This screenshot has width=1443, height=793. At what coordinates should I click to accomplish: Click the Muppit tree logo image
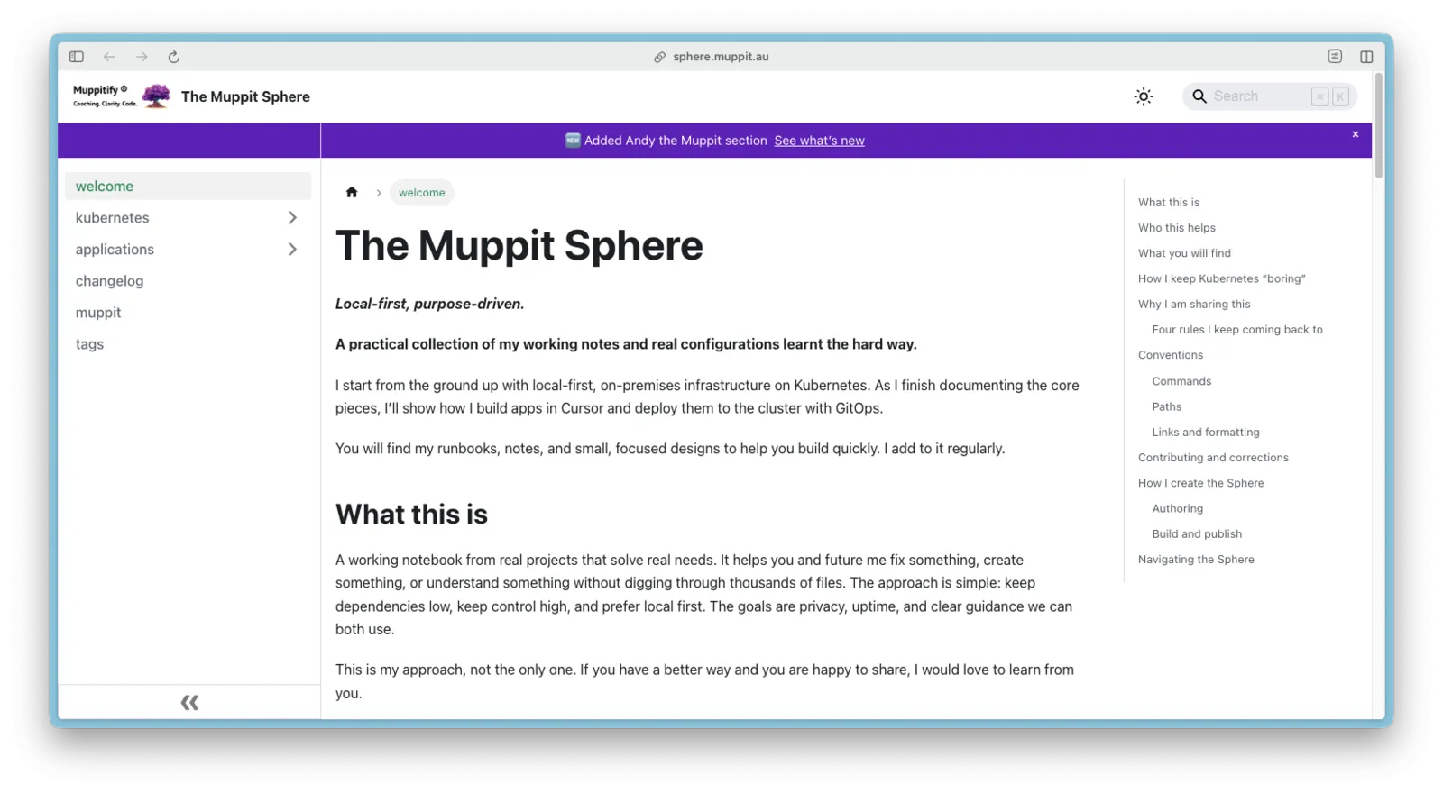(x=156, y=96)
